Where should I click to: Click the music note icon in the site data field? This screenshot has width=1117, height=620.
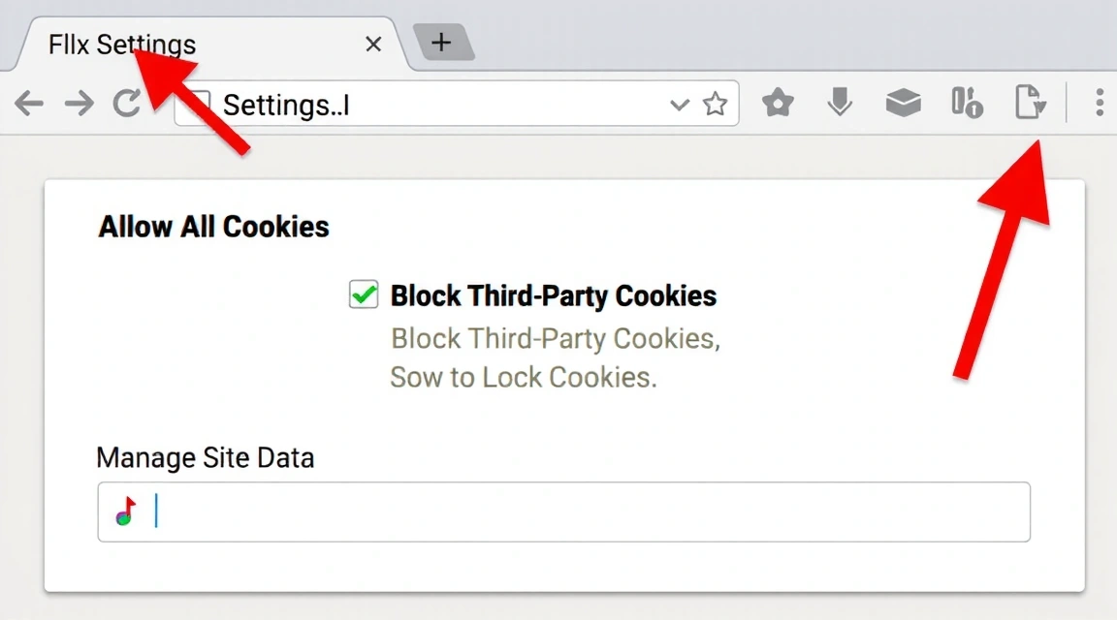click(x=124, y=511)
